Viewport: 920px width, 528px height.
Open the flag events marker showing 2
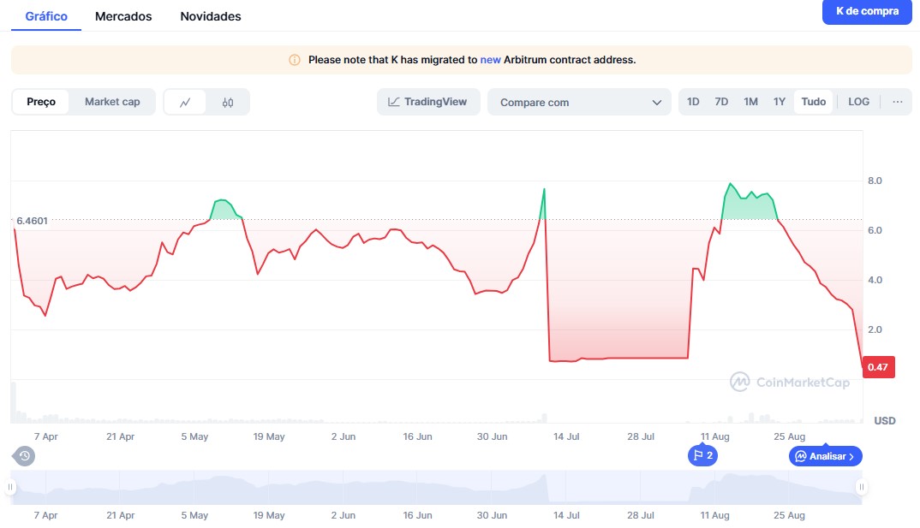[x=702, y=455]
